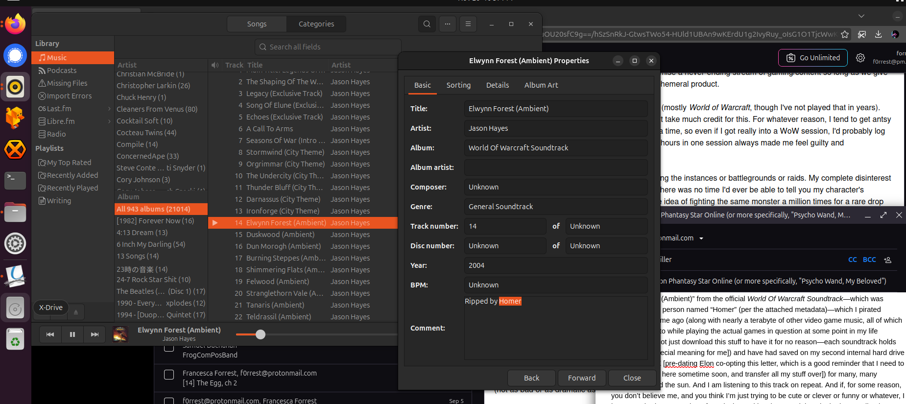This screenshot has height=404, width=906.
Task: Select All 943 albums entry
Action: coord(161,209)
